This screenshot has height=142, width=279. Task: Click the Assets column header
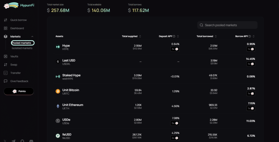point(59,36)
